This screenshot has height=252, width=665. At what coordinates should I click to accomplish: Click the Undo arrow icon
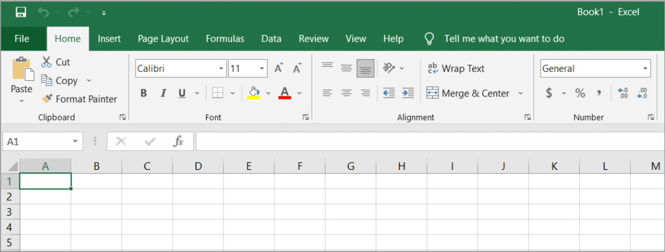[x=43, y=12]
